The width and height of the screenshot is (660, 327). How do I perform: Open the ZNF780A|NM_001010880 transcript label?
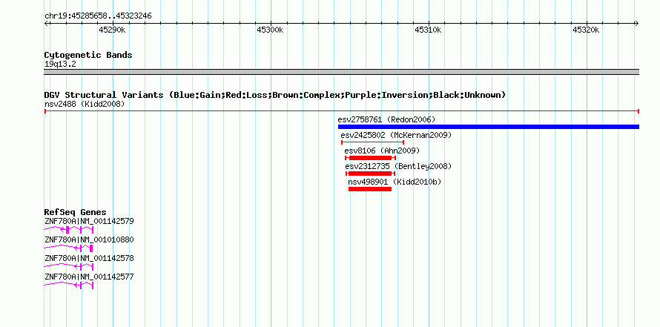click(x=89, y=240)
